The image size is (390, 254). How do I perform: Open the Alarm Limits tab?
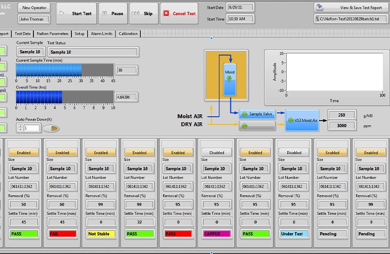(x=102, y=34)
